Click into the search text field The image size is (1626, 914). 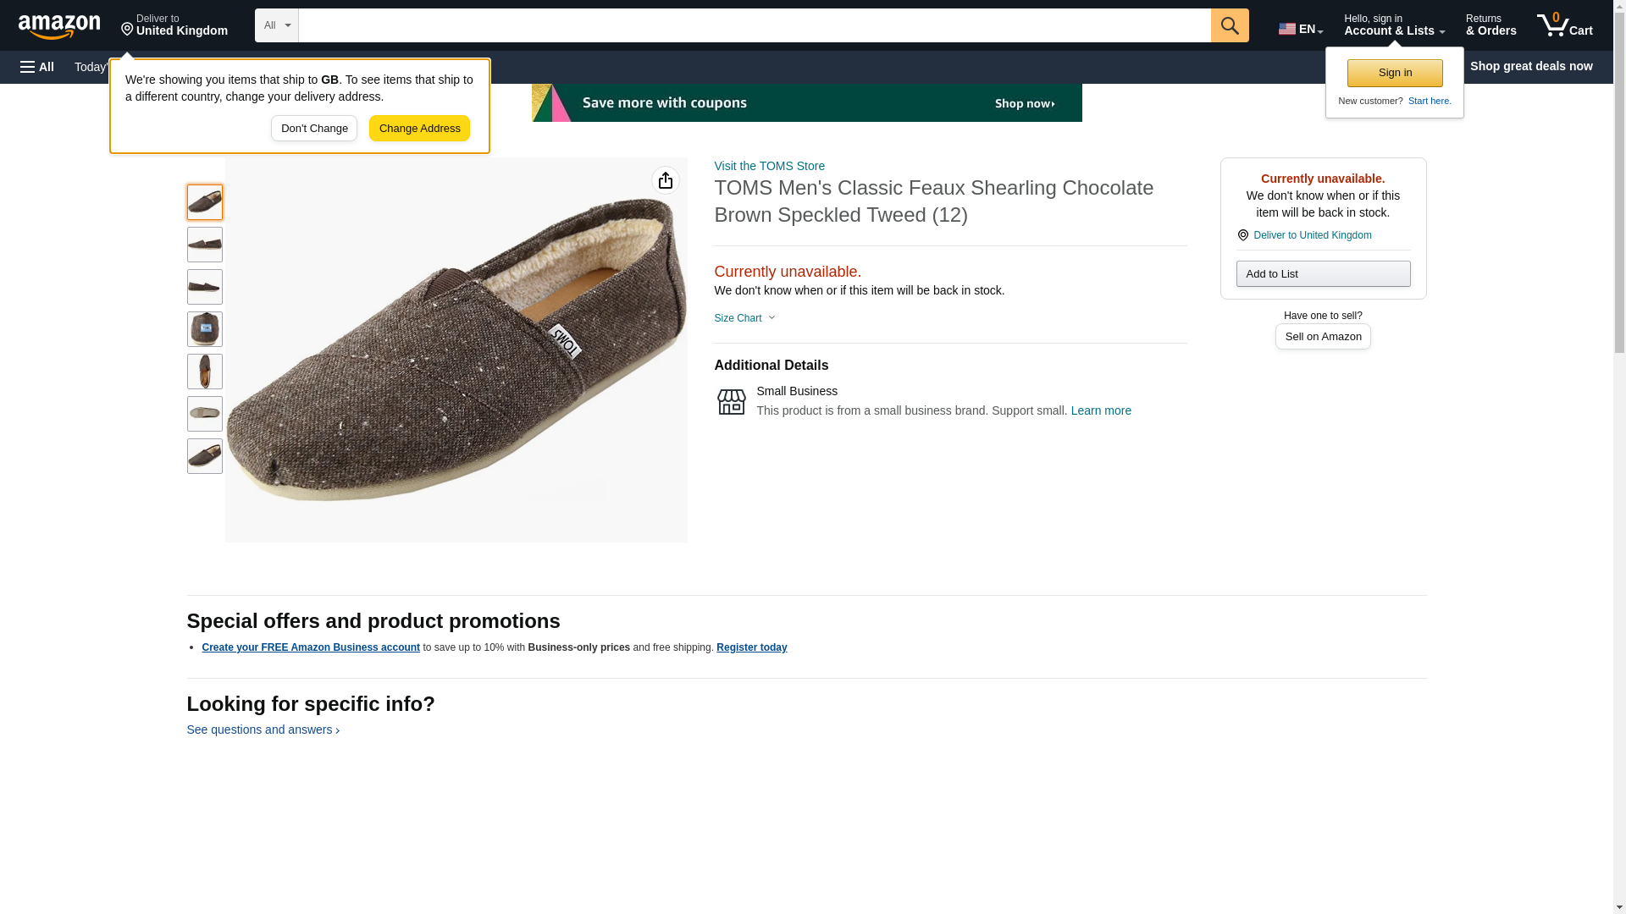pyautogui.click(x=754, y=25)
